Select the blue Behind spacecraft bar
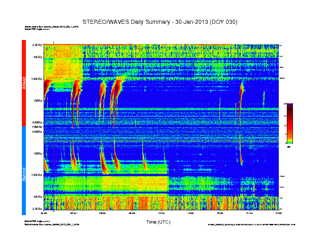Image resolution: width=320 pixels, height=247 pixels. 24,171
